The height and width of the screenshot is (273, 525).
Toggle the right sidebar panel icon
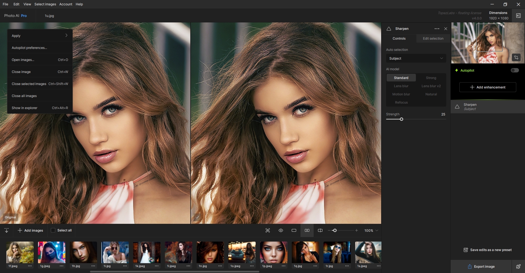point(518,16)
